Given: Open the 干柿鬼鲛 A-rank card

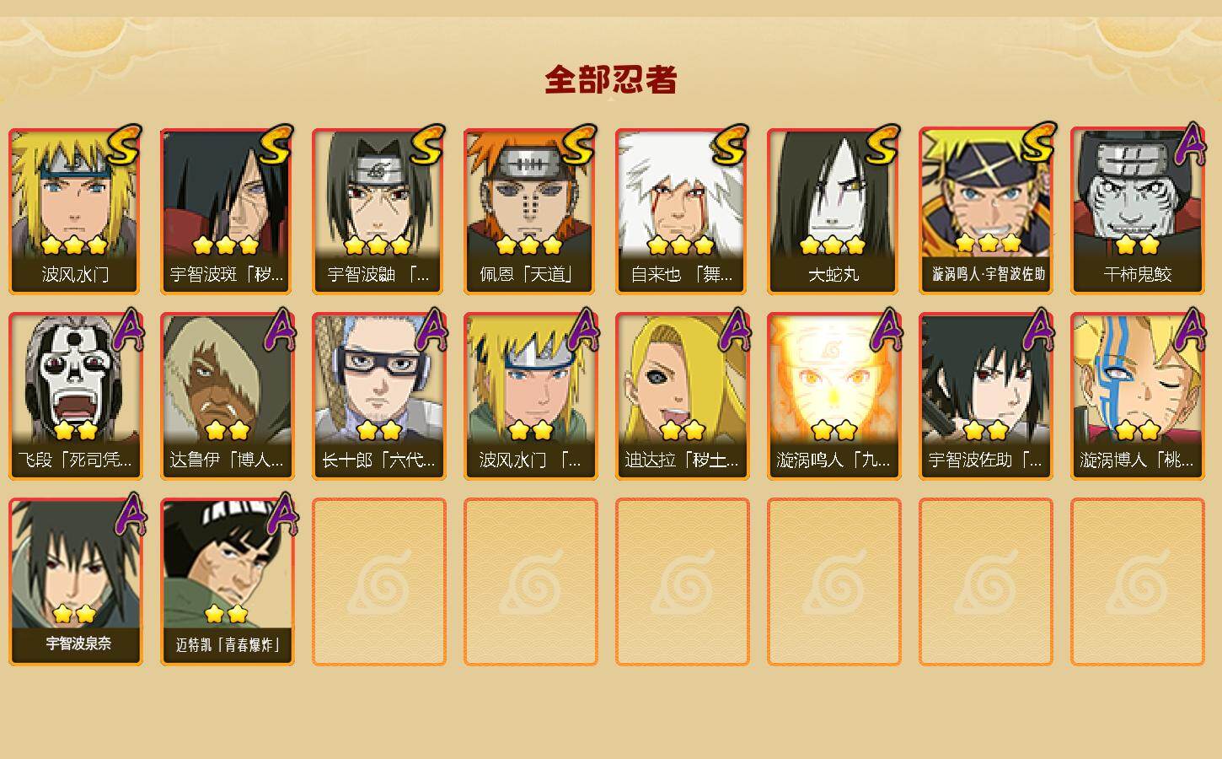Looking at the screenshot, I should coord(1137,211).
